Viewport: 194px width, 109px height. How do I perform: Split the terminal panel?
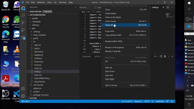tap(161, 56)
